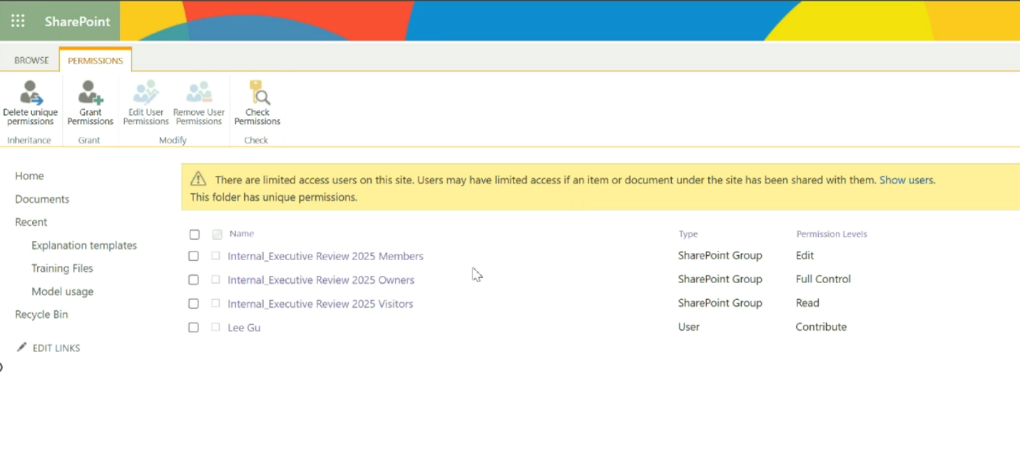
Task: Click the warning triangle icon in the notice banner
Action: (198, 179)
